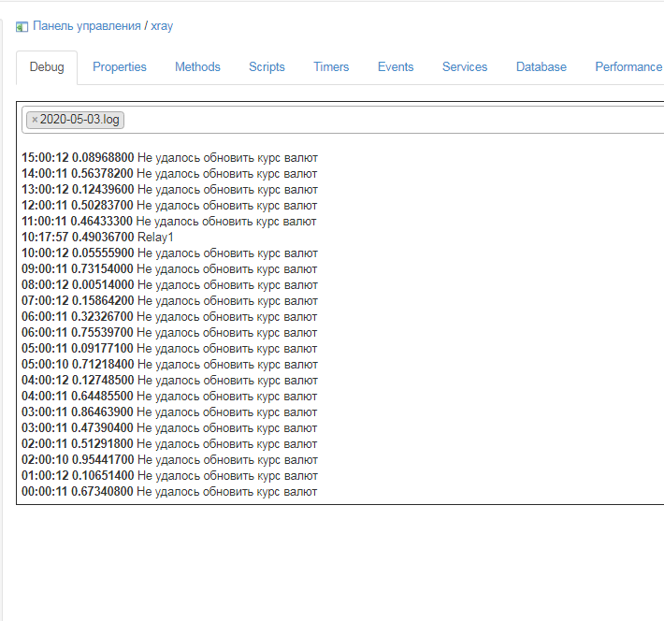
Task: Select log entry at 04:00:12
Action: click(169, 380)
